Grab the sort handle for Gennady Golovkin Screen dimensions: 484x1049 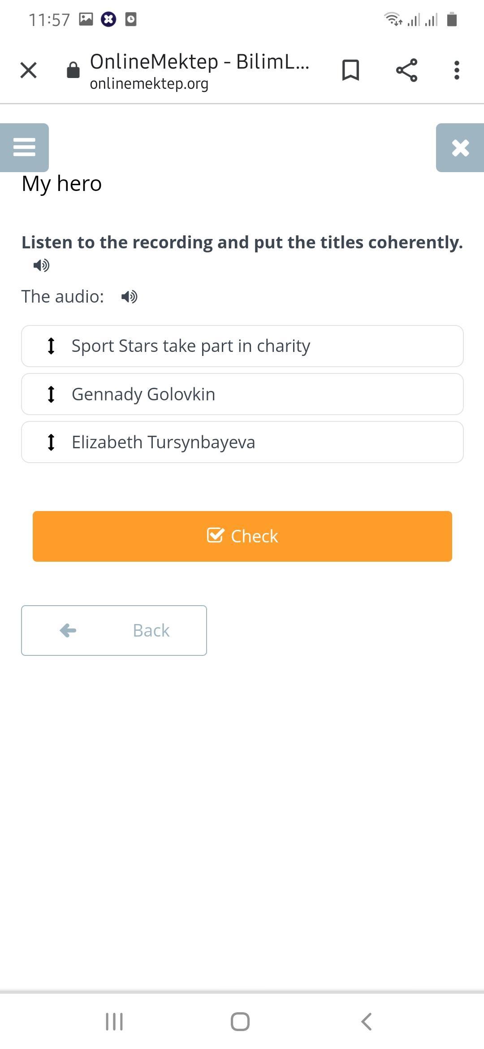[x=51, y=394]
